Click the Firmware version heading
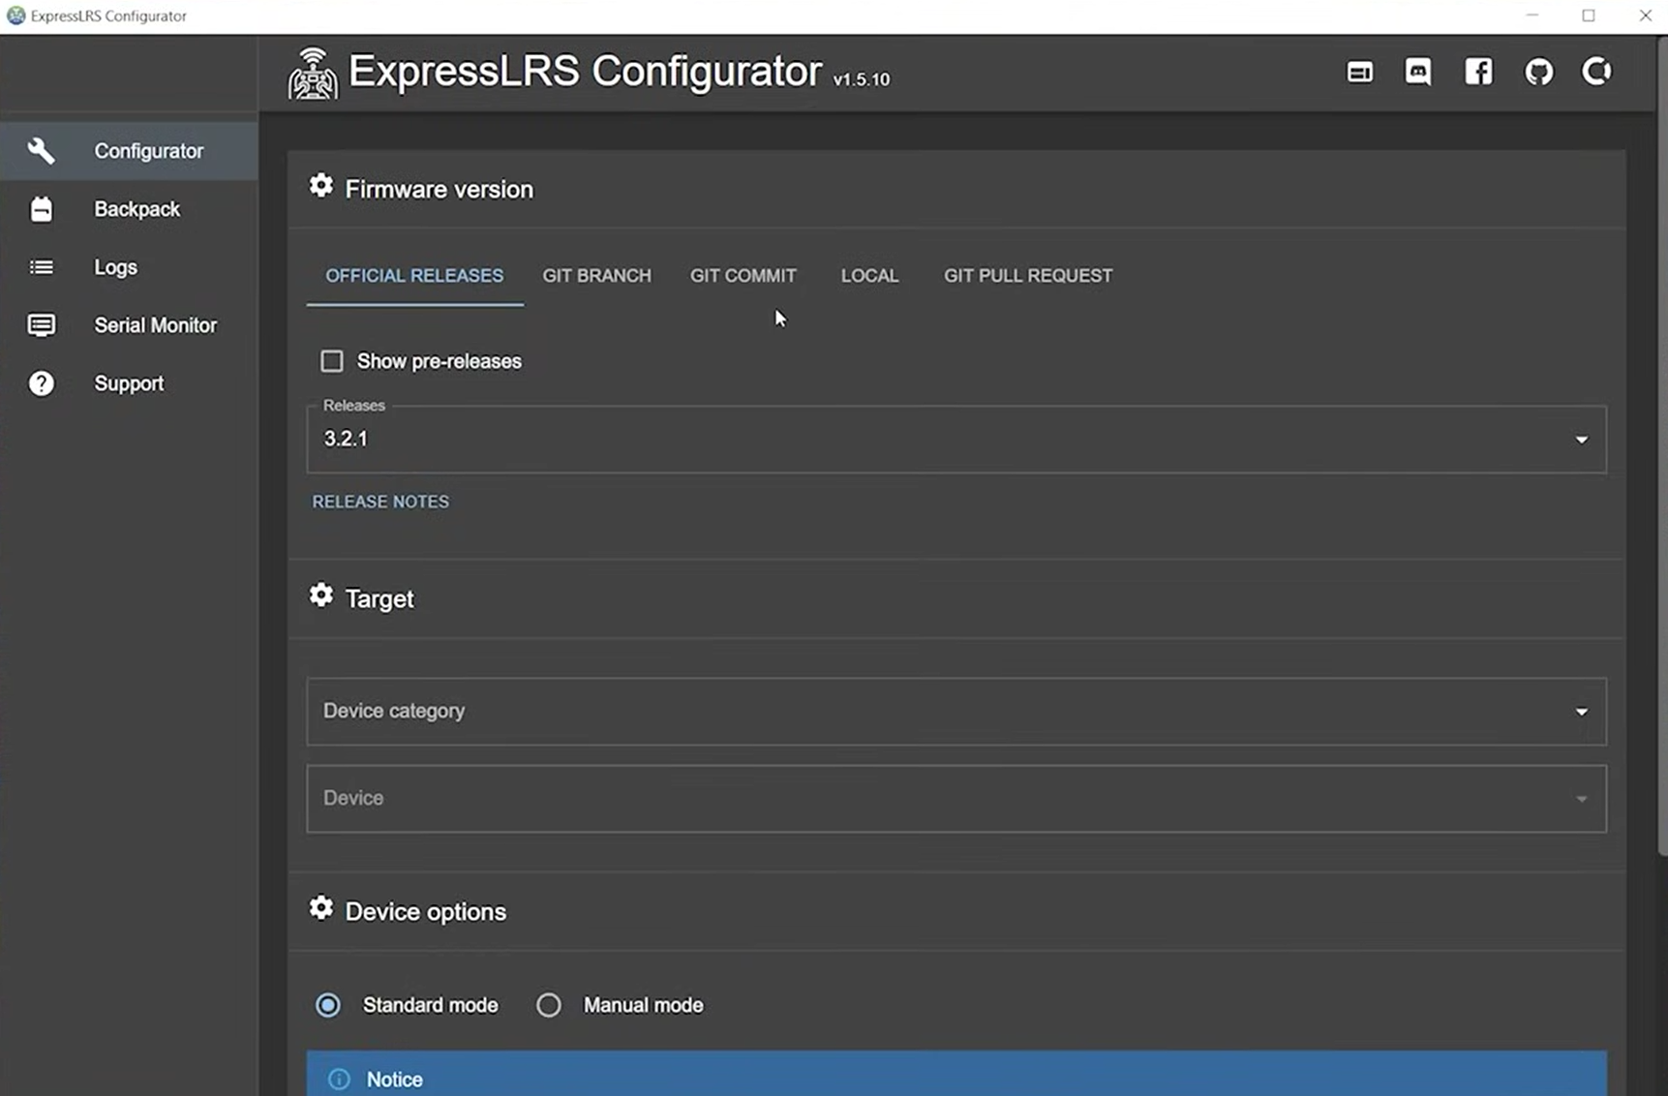 pyautogui.click(x=439, y=189)
